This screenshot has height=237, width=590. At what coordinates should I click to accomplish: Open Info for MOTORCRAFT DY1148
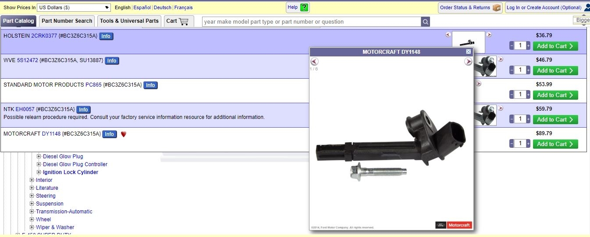pyautogui.click(x=110, y=134)
